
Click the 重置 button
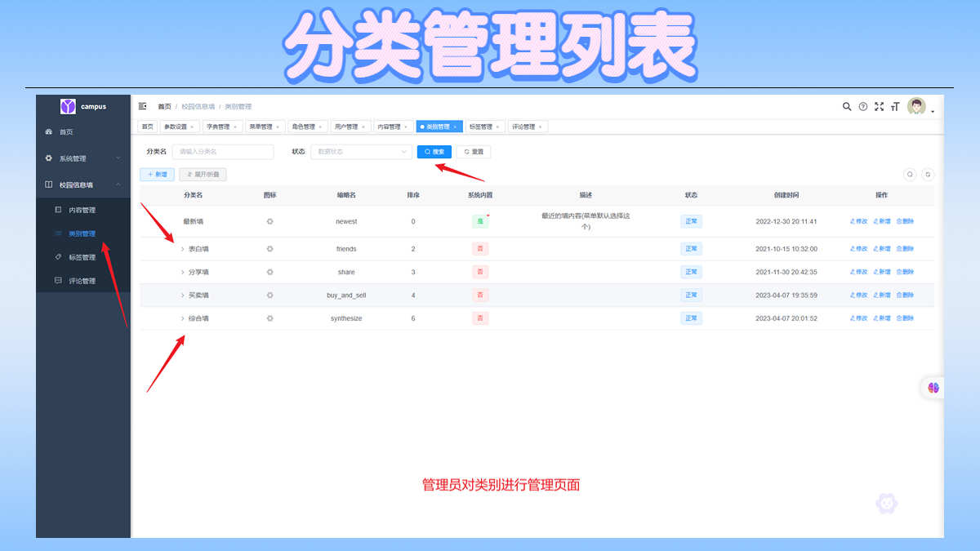[x=474, y=152]
